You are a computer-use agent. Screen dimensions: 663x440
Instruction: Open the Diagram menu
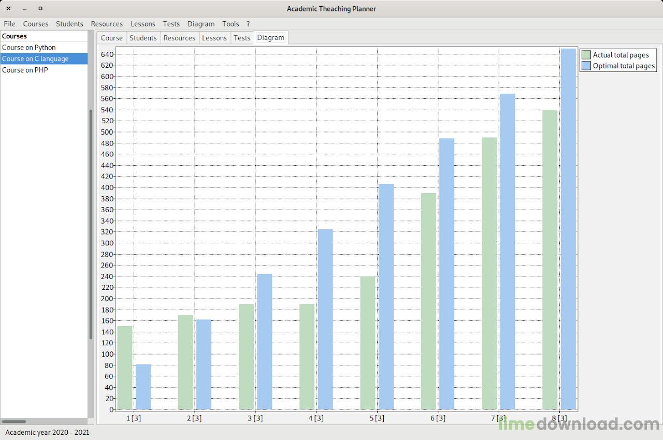pyautogui.click(x=201, y=24)
